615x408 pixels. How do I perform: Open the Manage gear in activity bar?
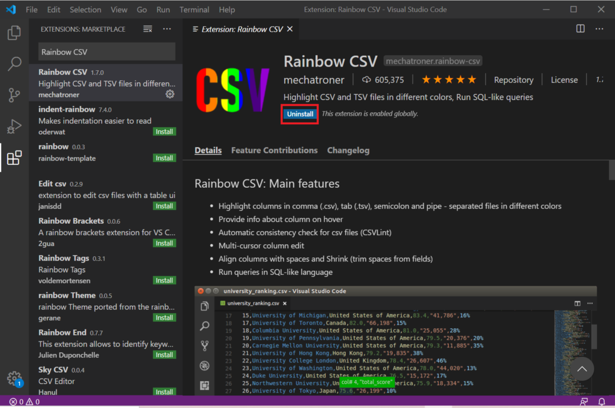point(14,379)
